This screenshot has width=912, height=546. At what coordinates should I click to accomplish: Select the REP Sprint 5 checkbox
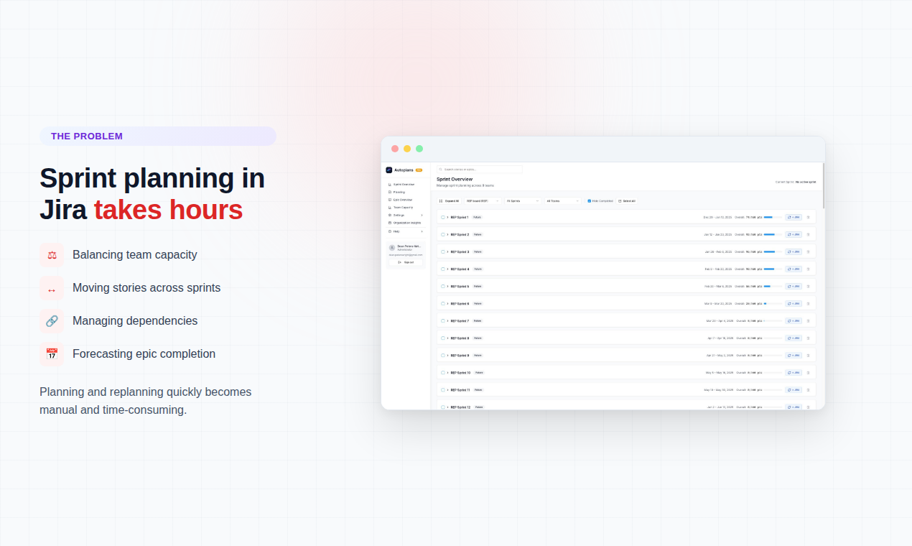click(x=443, y=286)
